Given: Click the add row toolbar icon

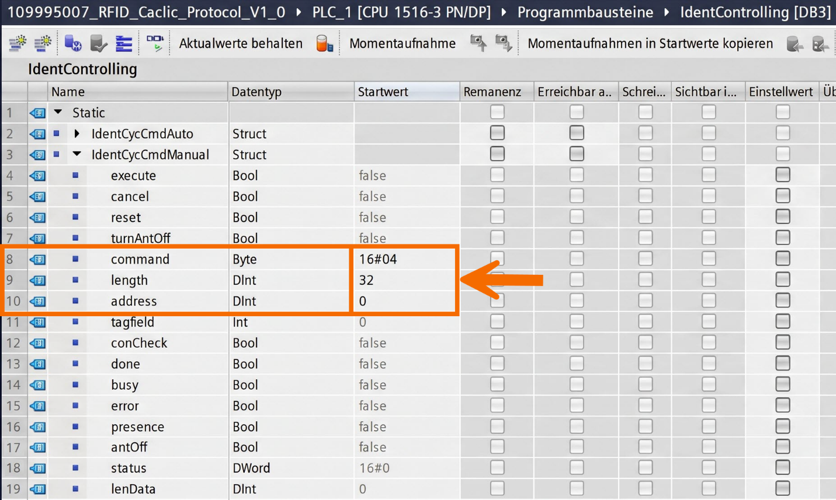Looking at the screenshot, I should tap(43, 43).
